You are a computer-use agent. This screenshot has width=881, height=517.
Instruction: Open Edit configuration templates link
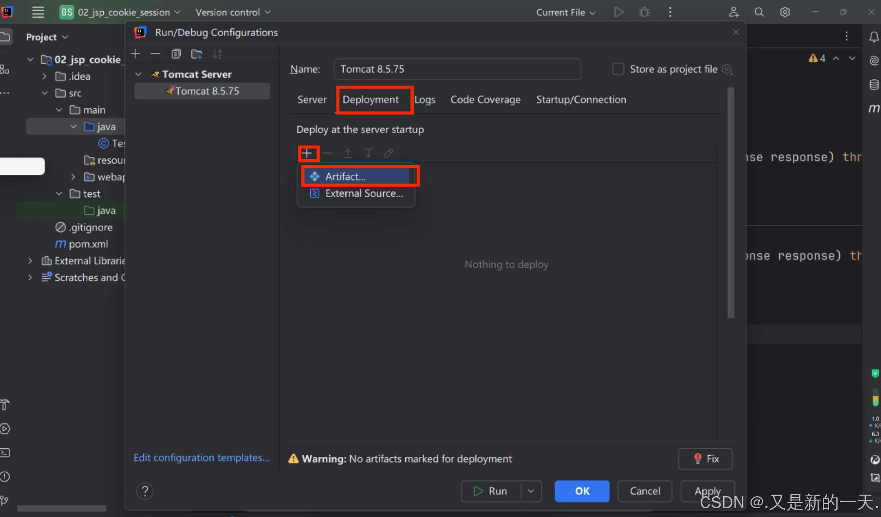point(201,458)
